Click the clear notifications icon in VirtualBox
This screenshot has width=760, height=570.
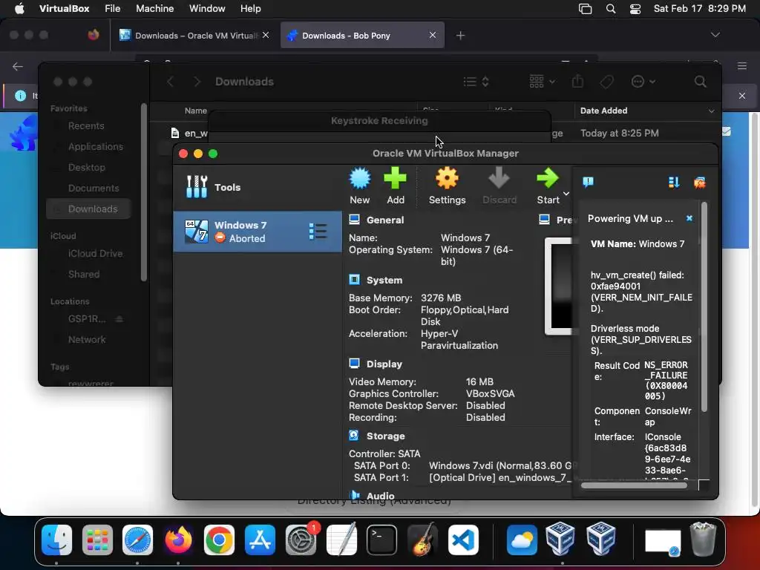pyautogui.click(x=699, y=183)
